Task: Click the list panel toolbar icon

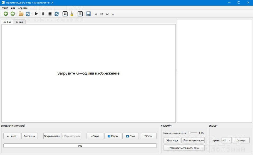Action: pyautogui.click(x=80, y=14)
